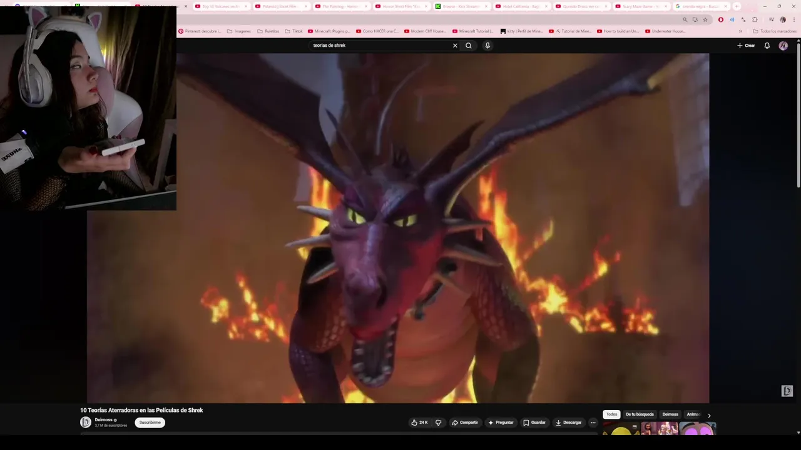Open the 'Tiktok' bookmark folder

[x=294, y=31]
